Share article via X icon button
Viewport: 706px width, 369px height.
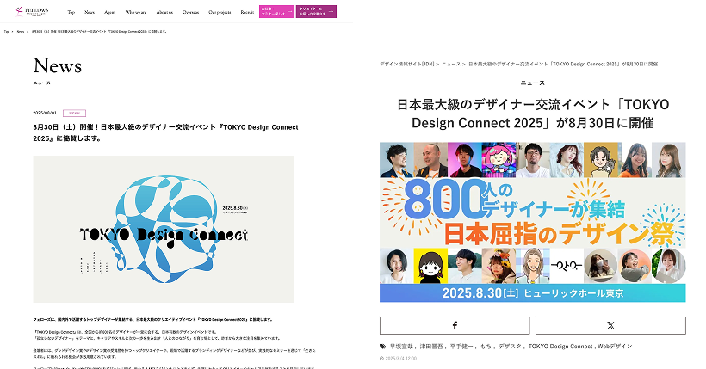(x=610, y=325)
